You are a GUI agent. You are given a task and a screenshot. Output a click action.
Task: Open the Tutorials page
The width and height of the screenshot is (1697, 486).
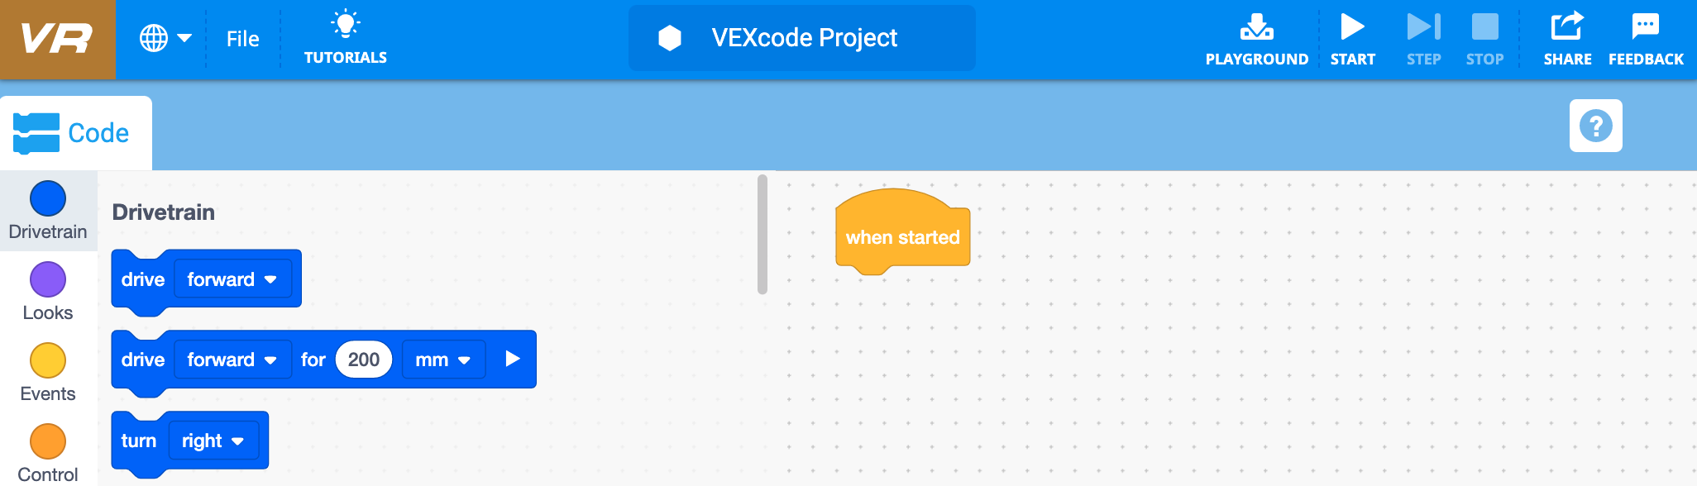345,36
